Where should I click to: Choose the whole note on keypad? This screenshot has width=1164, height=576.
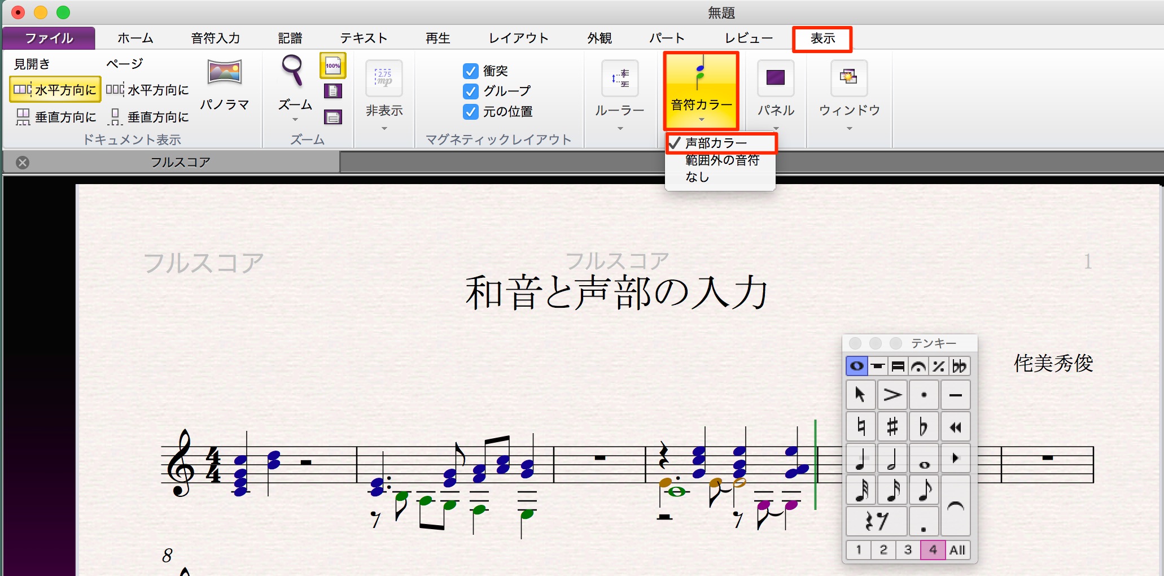(x=924, y=459)
